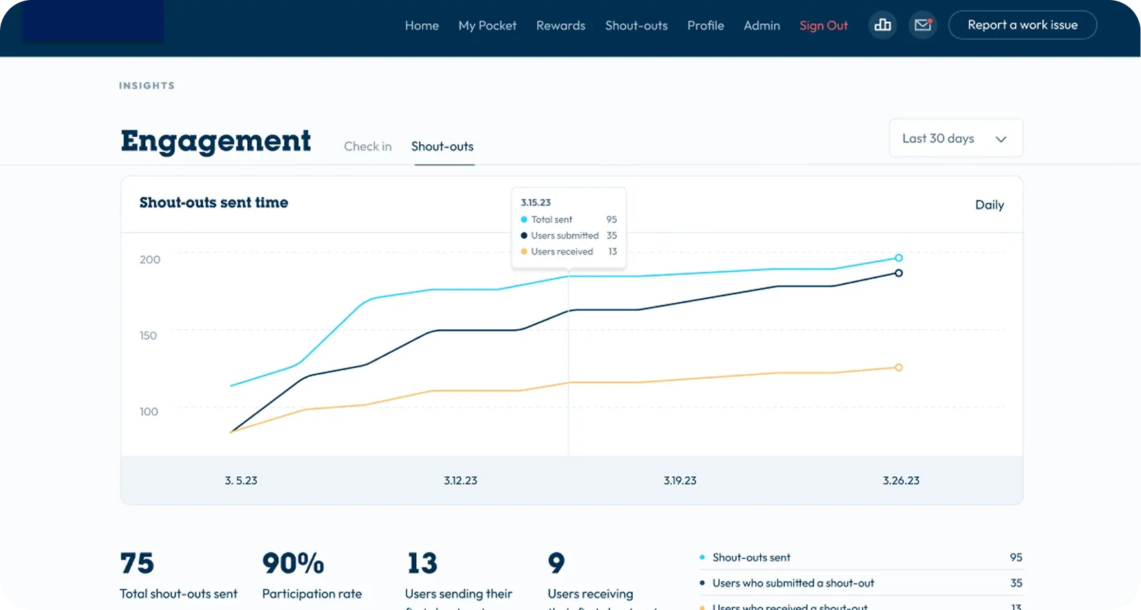The width and height of the screenshot is (1141, 610).
Task: Change the Daily chart interval
Action: [x=989, y=205]
